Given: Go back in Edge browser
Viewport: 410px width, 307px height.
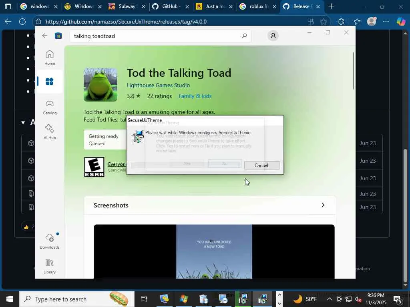Looking at the screenshot, I should coord(8,22).
